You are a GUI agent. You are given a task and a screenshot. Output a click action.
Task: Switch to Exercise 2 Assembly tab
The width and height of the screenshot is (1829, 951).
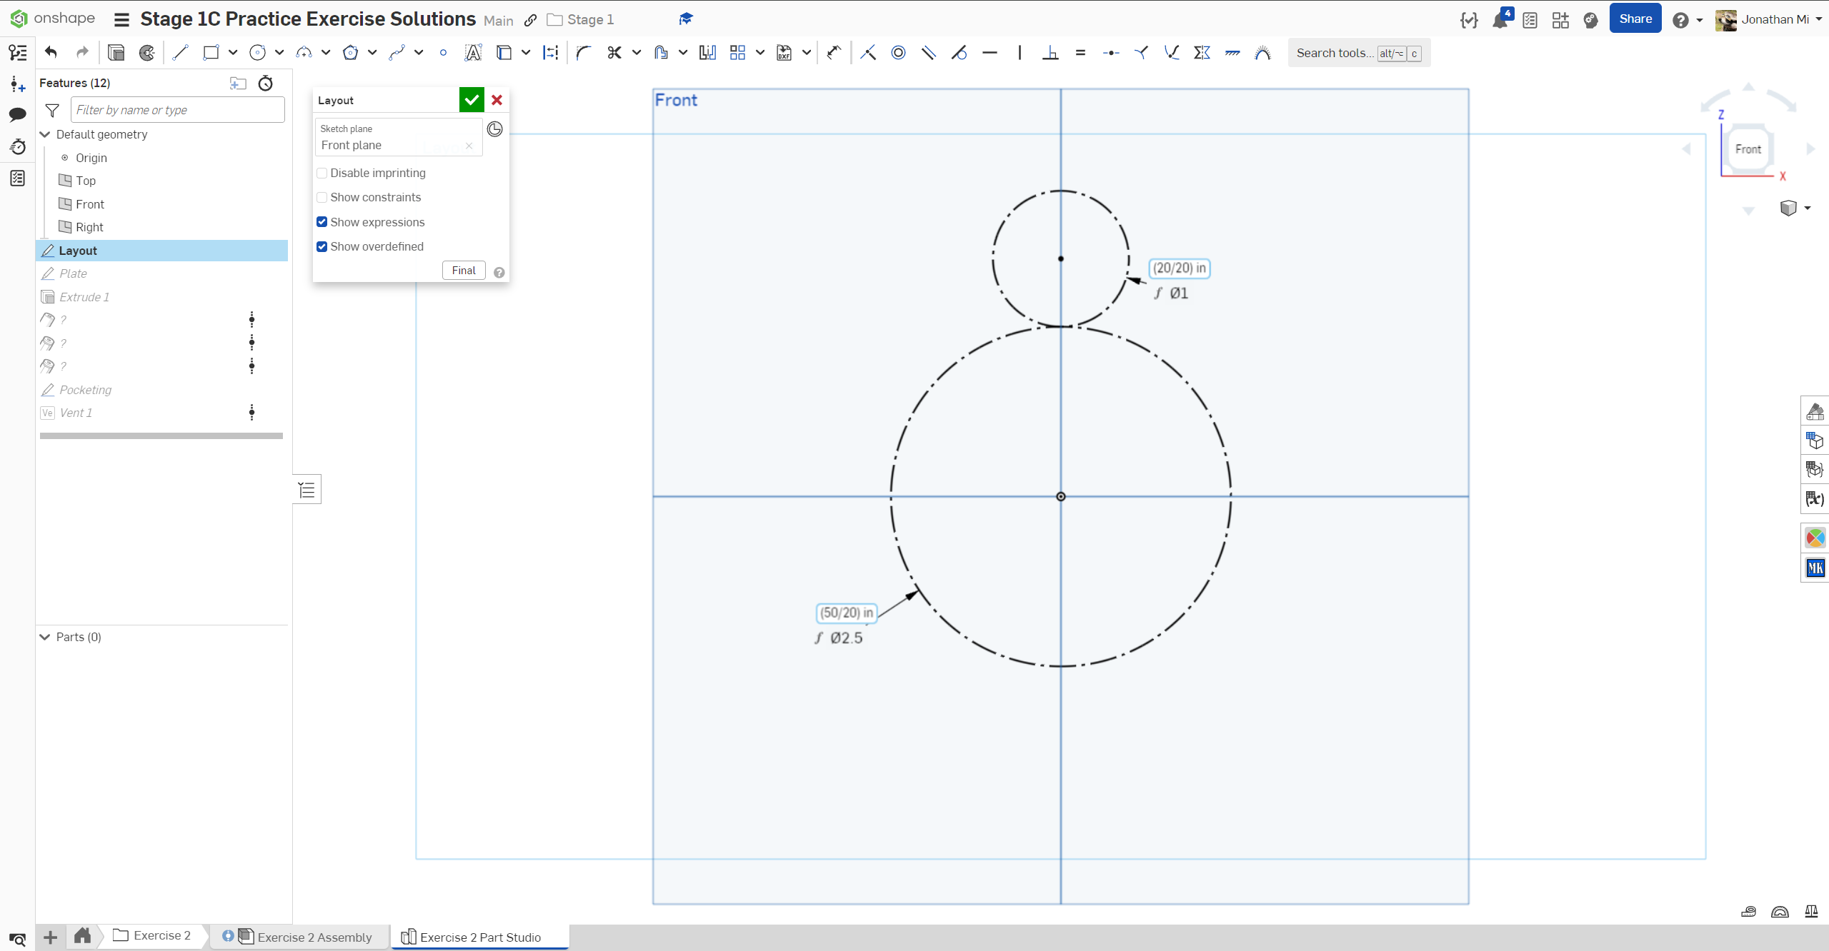point(314,937)
